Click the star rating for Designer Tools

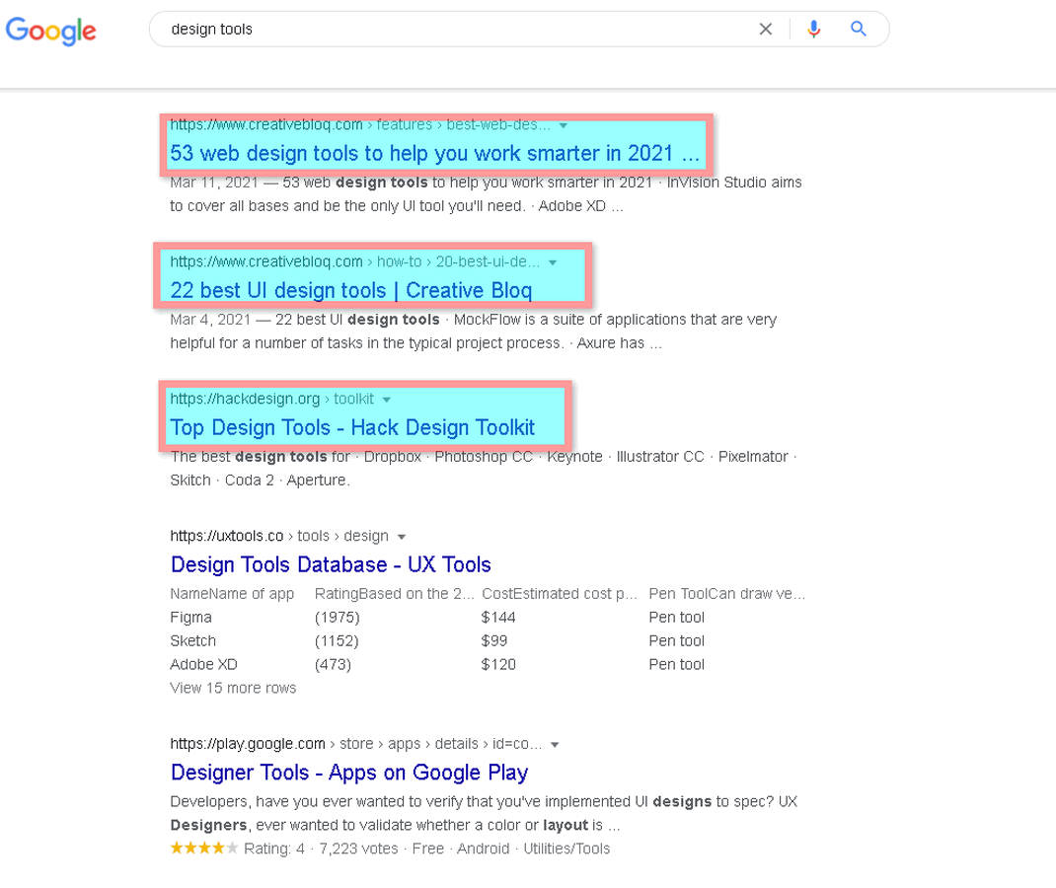click(x=203, y=847)
